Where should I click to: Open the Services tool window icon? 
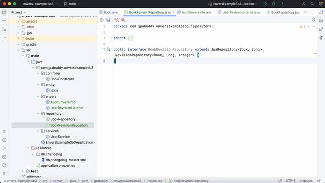pyautogui.click(x=4, y=140)
